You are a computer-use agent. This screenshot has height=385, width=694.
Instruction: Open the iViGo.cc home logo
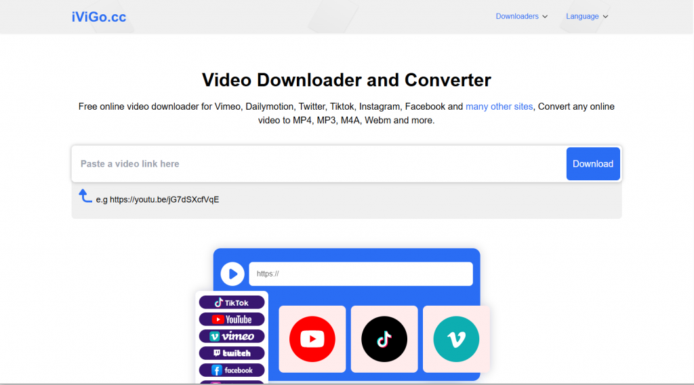pyautogui.click(x=99, y=17)
